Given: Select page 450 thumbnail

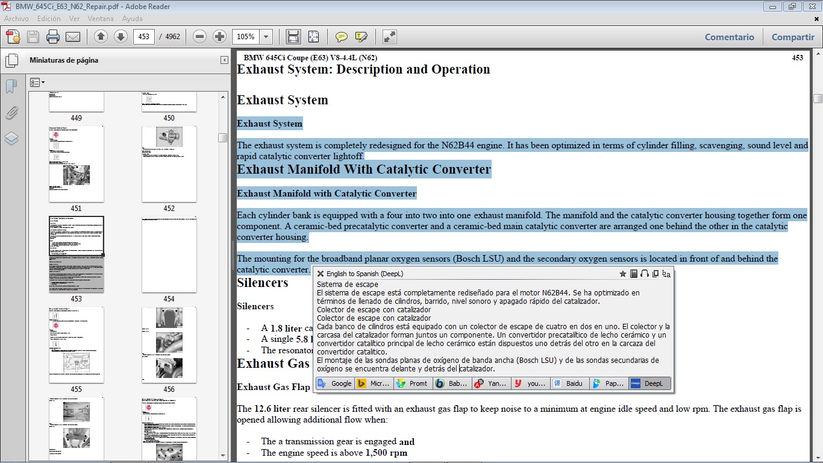Looking at the screenshot, I should click(169, 102).
